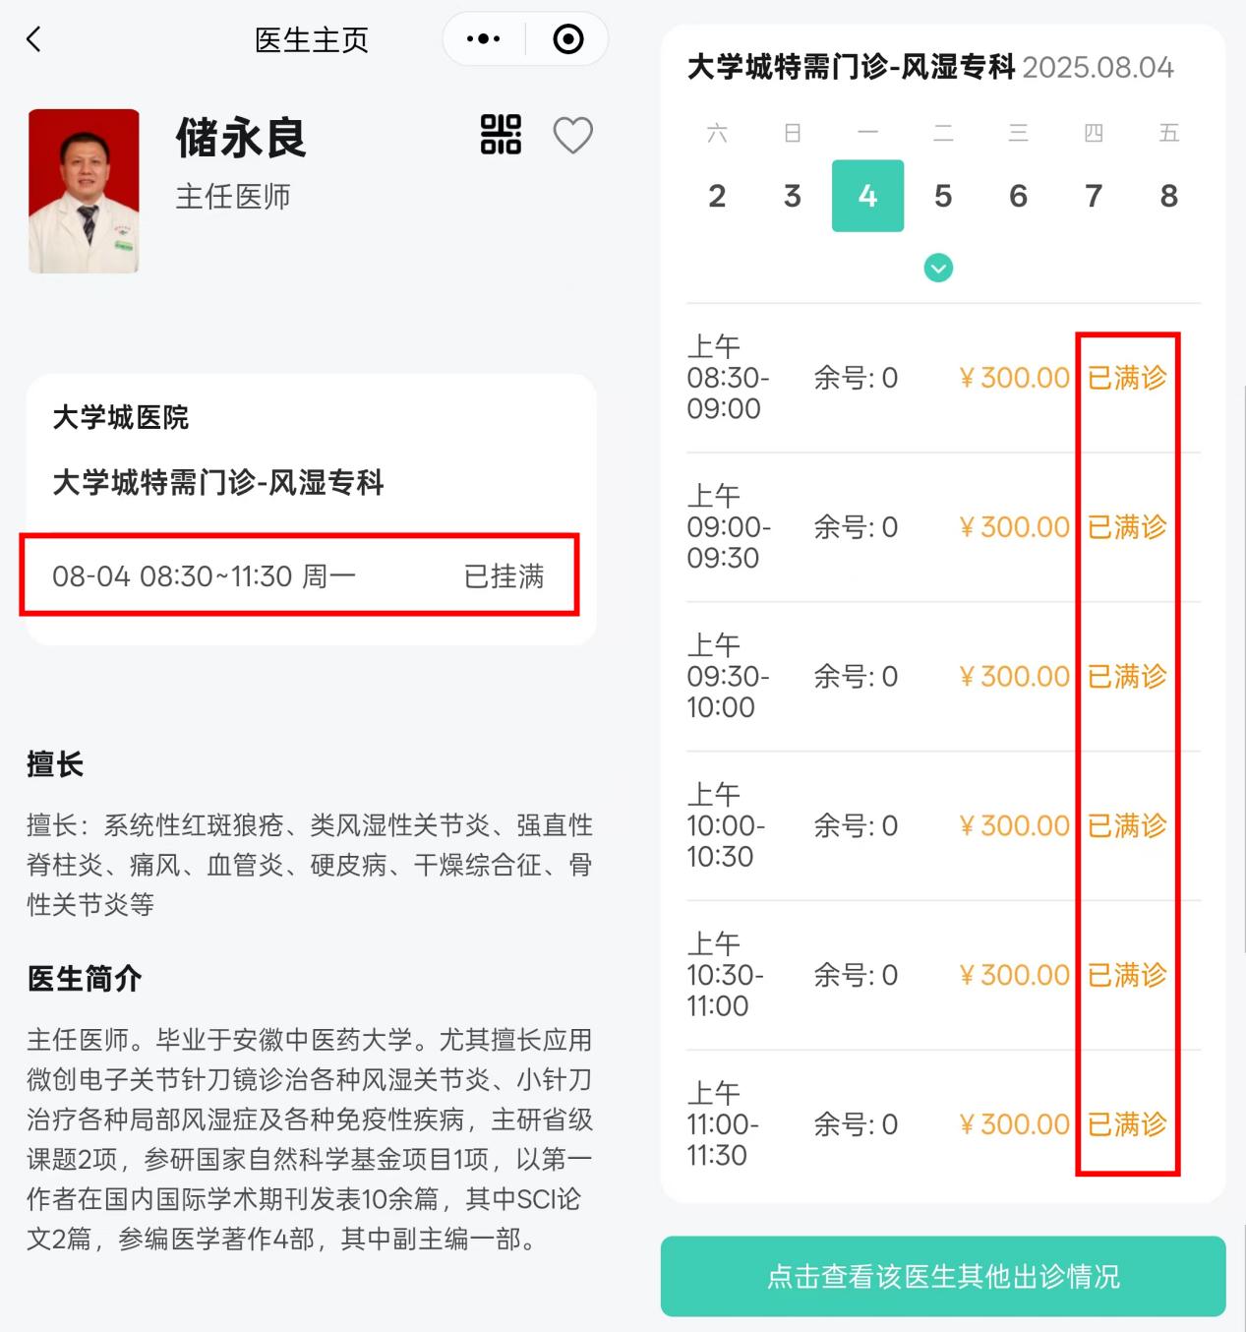1246x1332 pixels.
Task: Favorite the doctor with the heart icon
Action: (x=573, y=136)
